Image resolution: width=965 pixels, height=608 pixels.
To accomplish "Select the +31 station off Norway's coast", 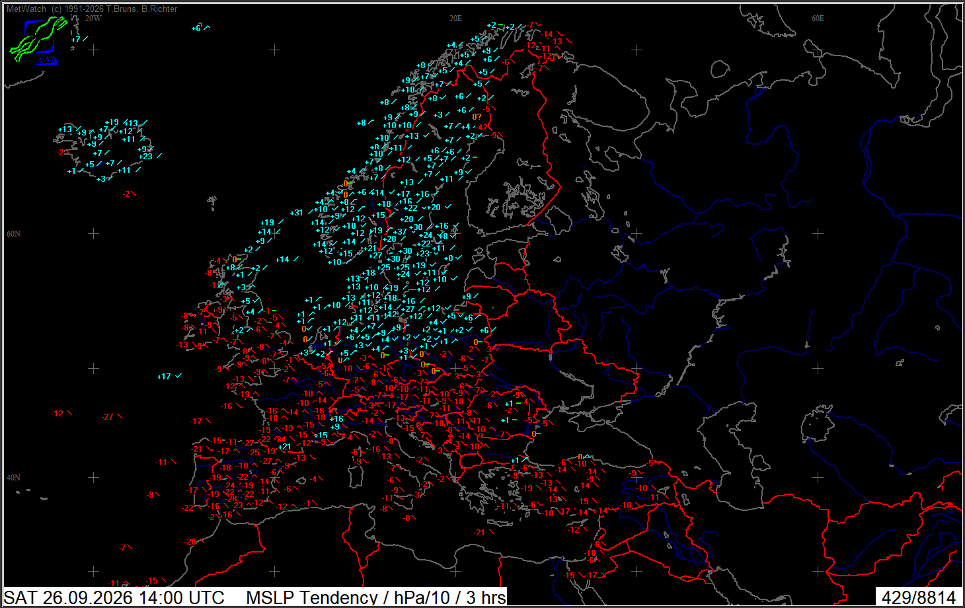I will [x=297, y=213].
